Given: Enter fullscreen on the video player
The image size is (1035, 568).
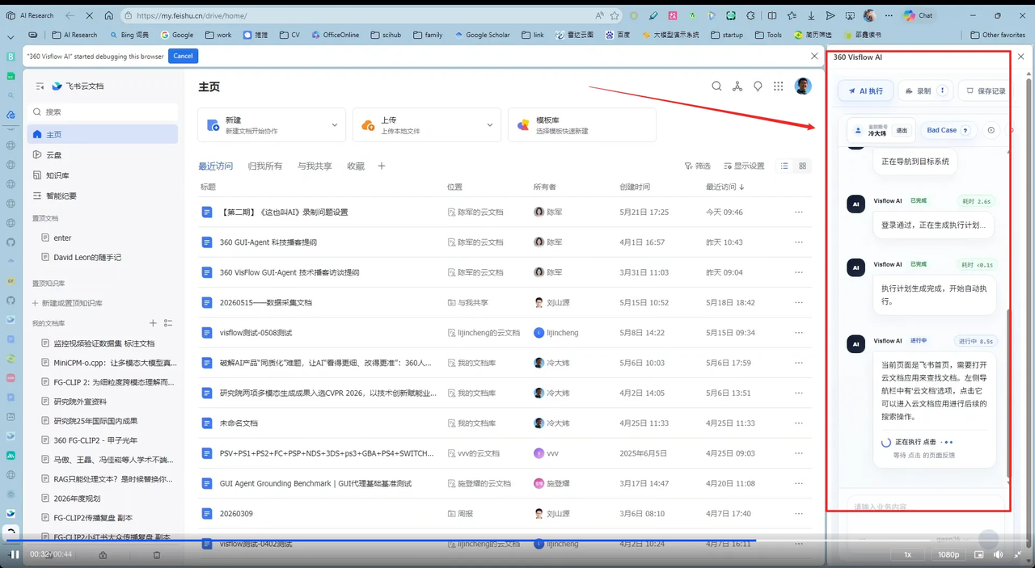Looking at the screenshot, I should pos(1019,554).
